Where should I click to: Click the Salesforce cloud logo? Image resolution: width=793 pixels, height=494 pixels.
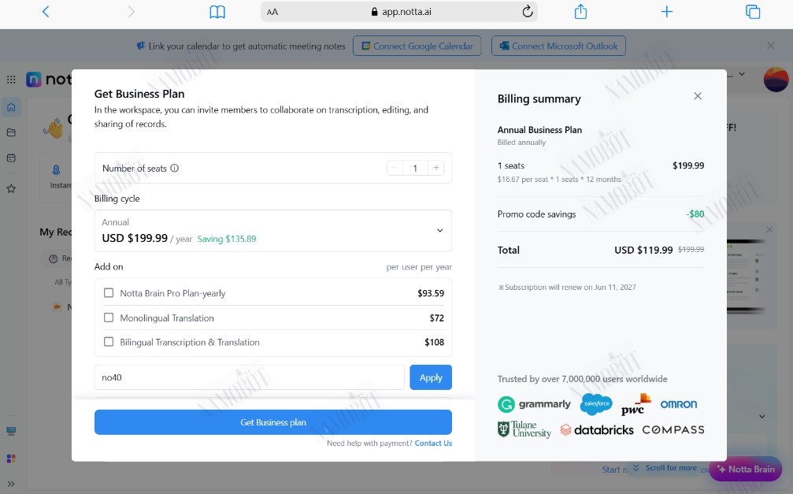pyautogui.click(x=597, y=404)
